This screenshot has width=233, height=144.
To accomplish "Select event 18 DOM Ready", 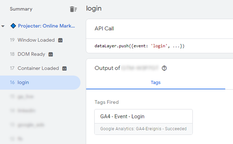I will click(x=31, y=54).
